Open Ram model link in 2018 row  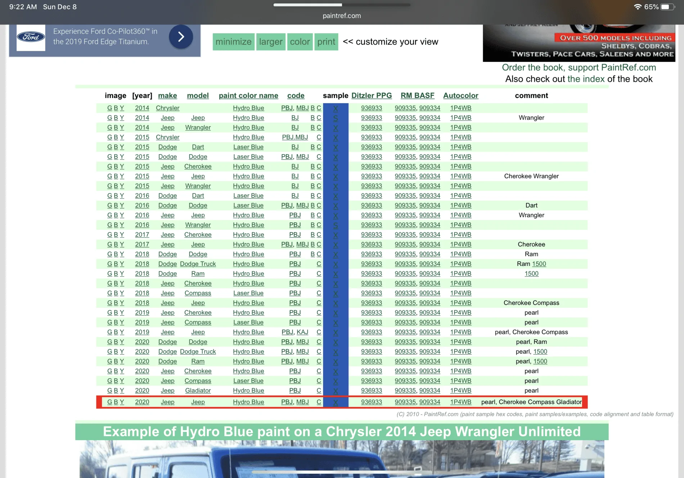[x=198, y=273]
